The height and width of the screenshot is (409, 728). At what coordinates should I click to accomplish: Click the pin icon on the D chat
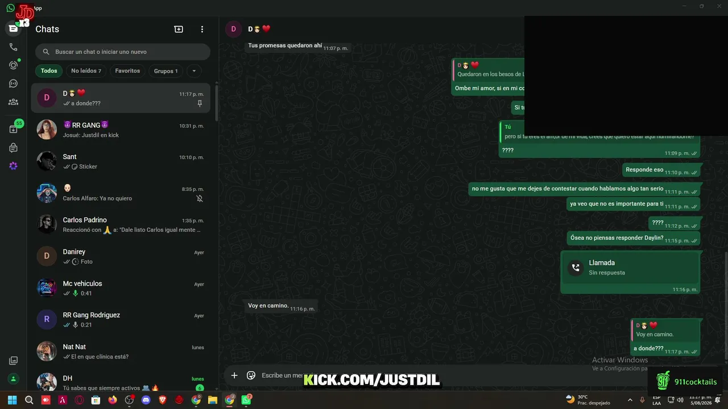(x=200, y=103)
